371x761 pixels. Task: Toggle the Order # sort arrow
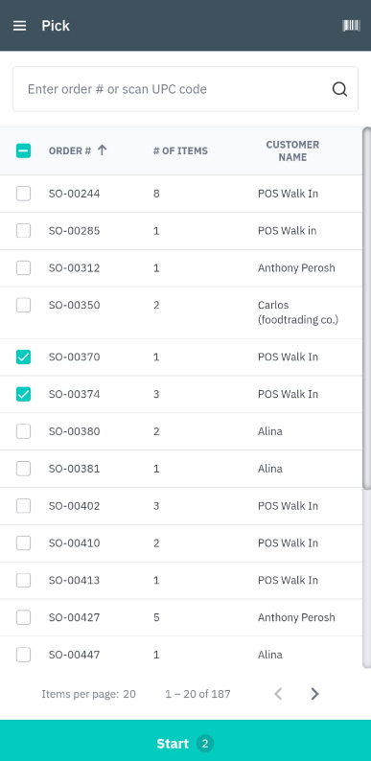(102, 150)
